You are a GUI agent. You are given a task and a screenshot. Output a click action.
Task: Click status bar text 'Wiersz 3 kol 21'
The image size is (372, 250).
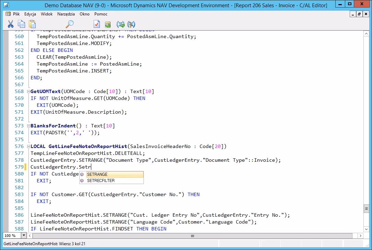click(x=72, y=244)
